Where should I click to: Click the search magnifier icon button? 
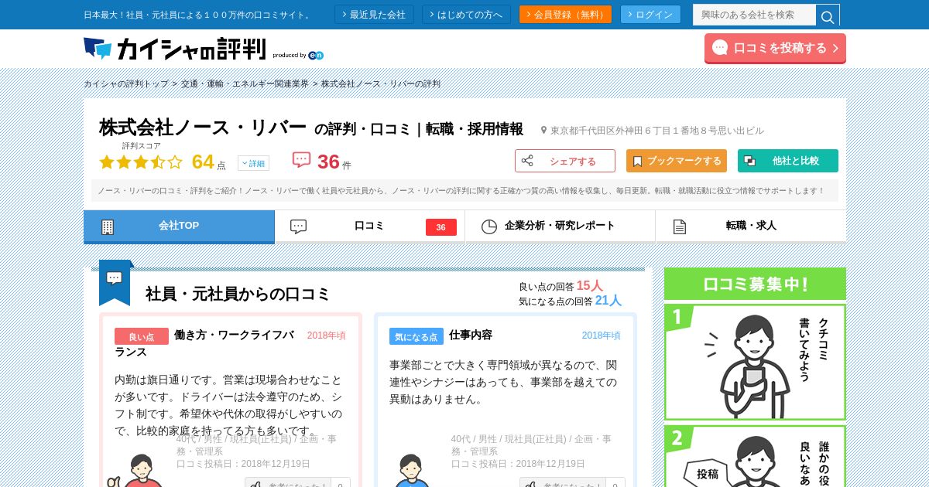[828, 15]
